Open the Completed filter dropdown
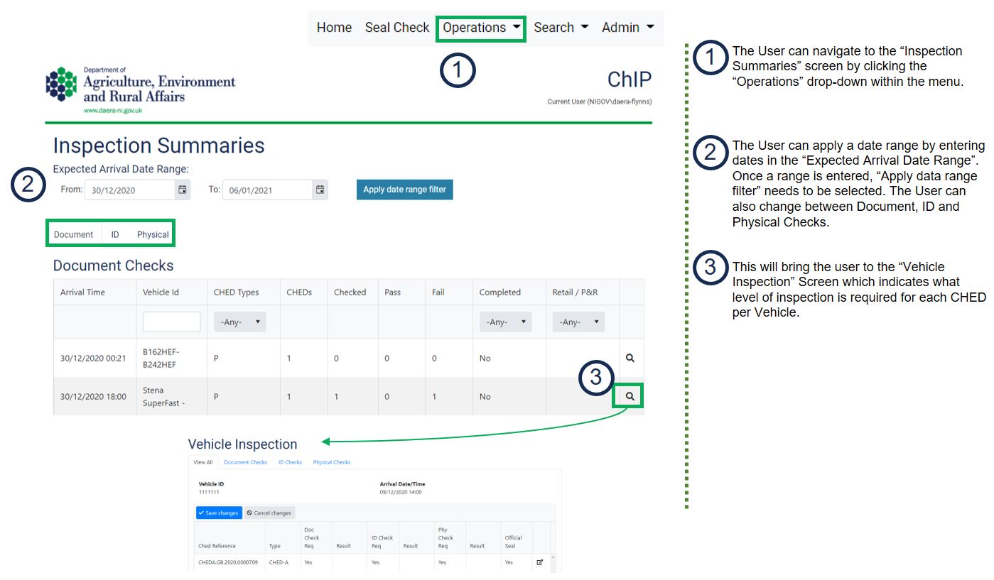 tap(505, 322)
